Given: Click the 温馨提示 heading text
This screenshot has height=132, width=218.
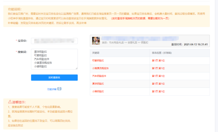Looking at the screenshot, I should click(x=19, y=102).
